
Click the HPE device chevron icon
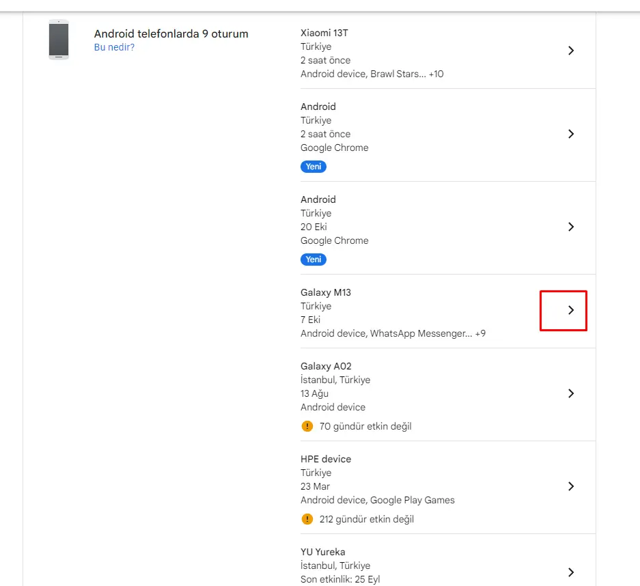[571, 486]
